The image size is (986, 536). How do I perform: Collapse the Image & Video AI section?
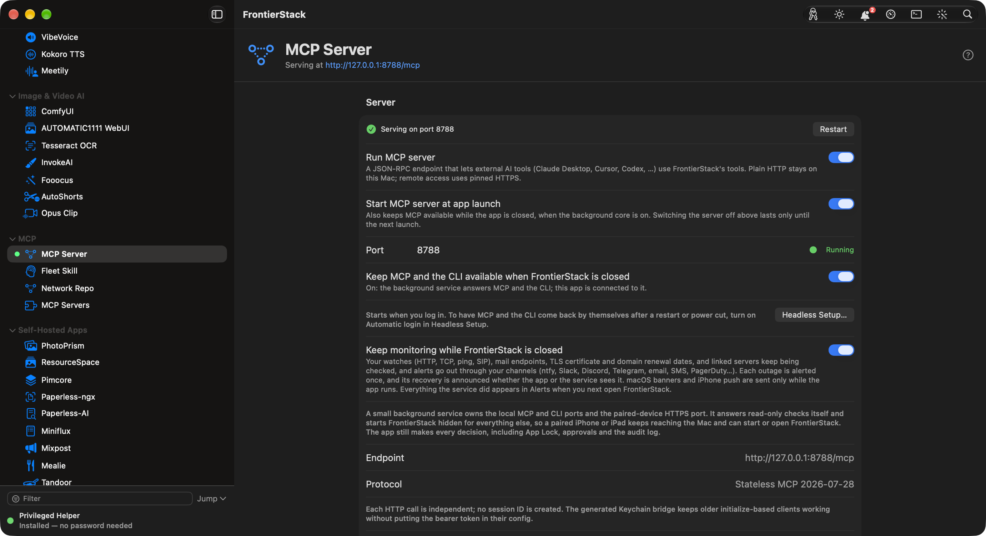(12, 96)
